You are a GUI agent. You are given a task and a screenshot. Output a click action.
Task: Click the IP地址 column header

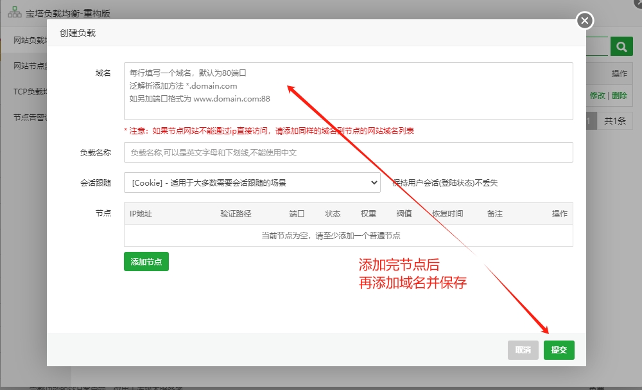click(141, 214)
